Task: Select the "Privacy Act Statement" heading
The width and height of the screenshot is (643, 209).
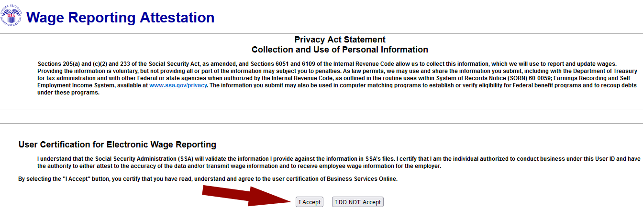Action: tap(340, 40)
